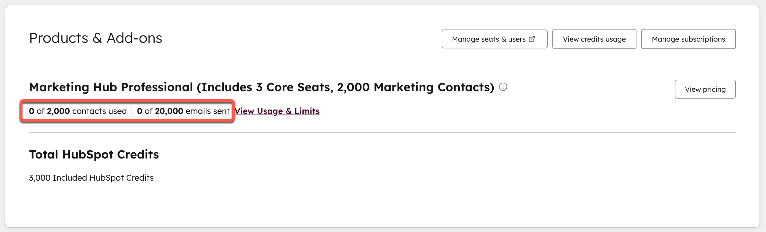This screenshot has width=766, height=232.
Task: Click the info icon beside Marketing Hub Professional
Action: click(503, 87)
